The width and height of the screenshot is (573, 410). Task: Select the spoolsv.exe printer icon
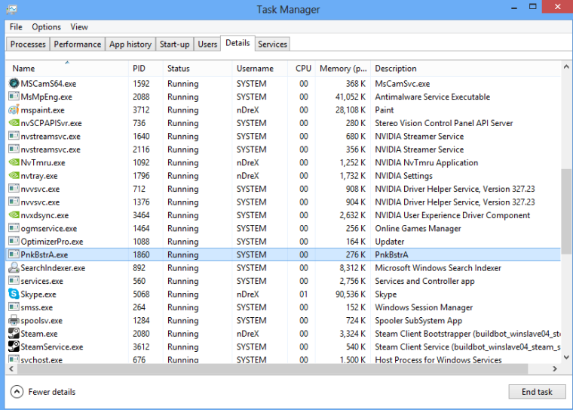(x=14, y=321)
